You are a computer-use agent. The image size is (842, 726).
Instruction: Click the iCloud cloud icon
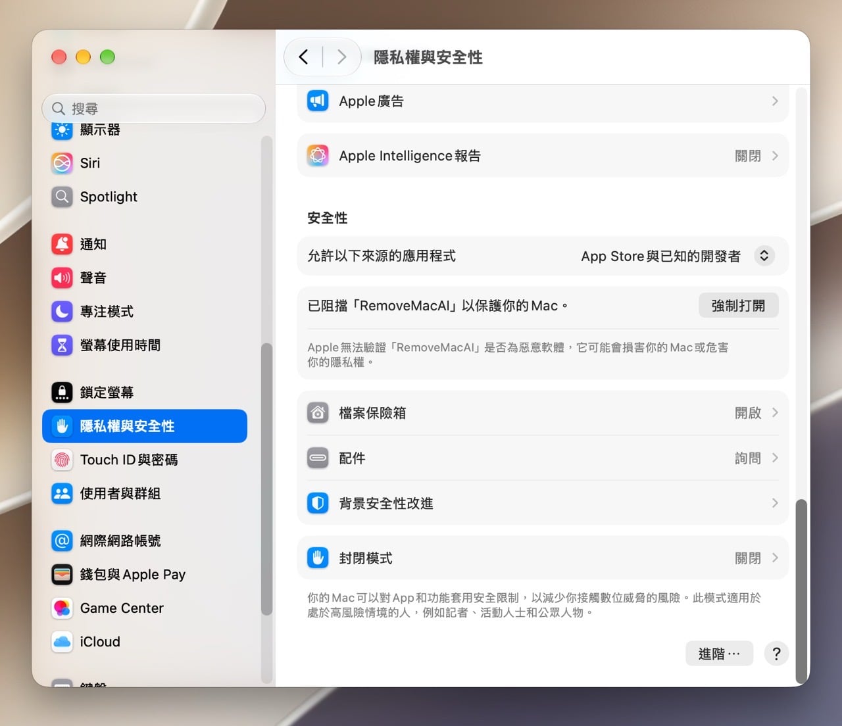click(62, 642)
